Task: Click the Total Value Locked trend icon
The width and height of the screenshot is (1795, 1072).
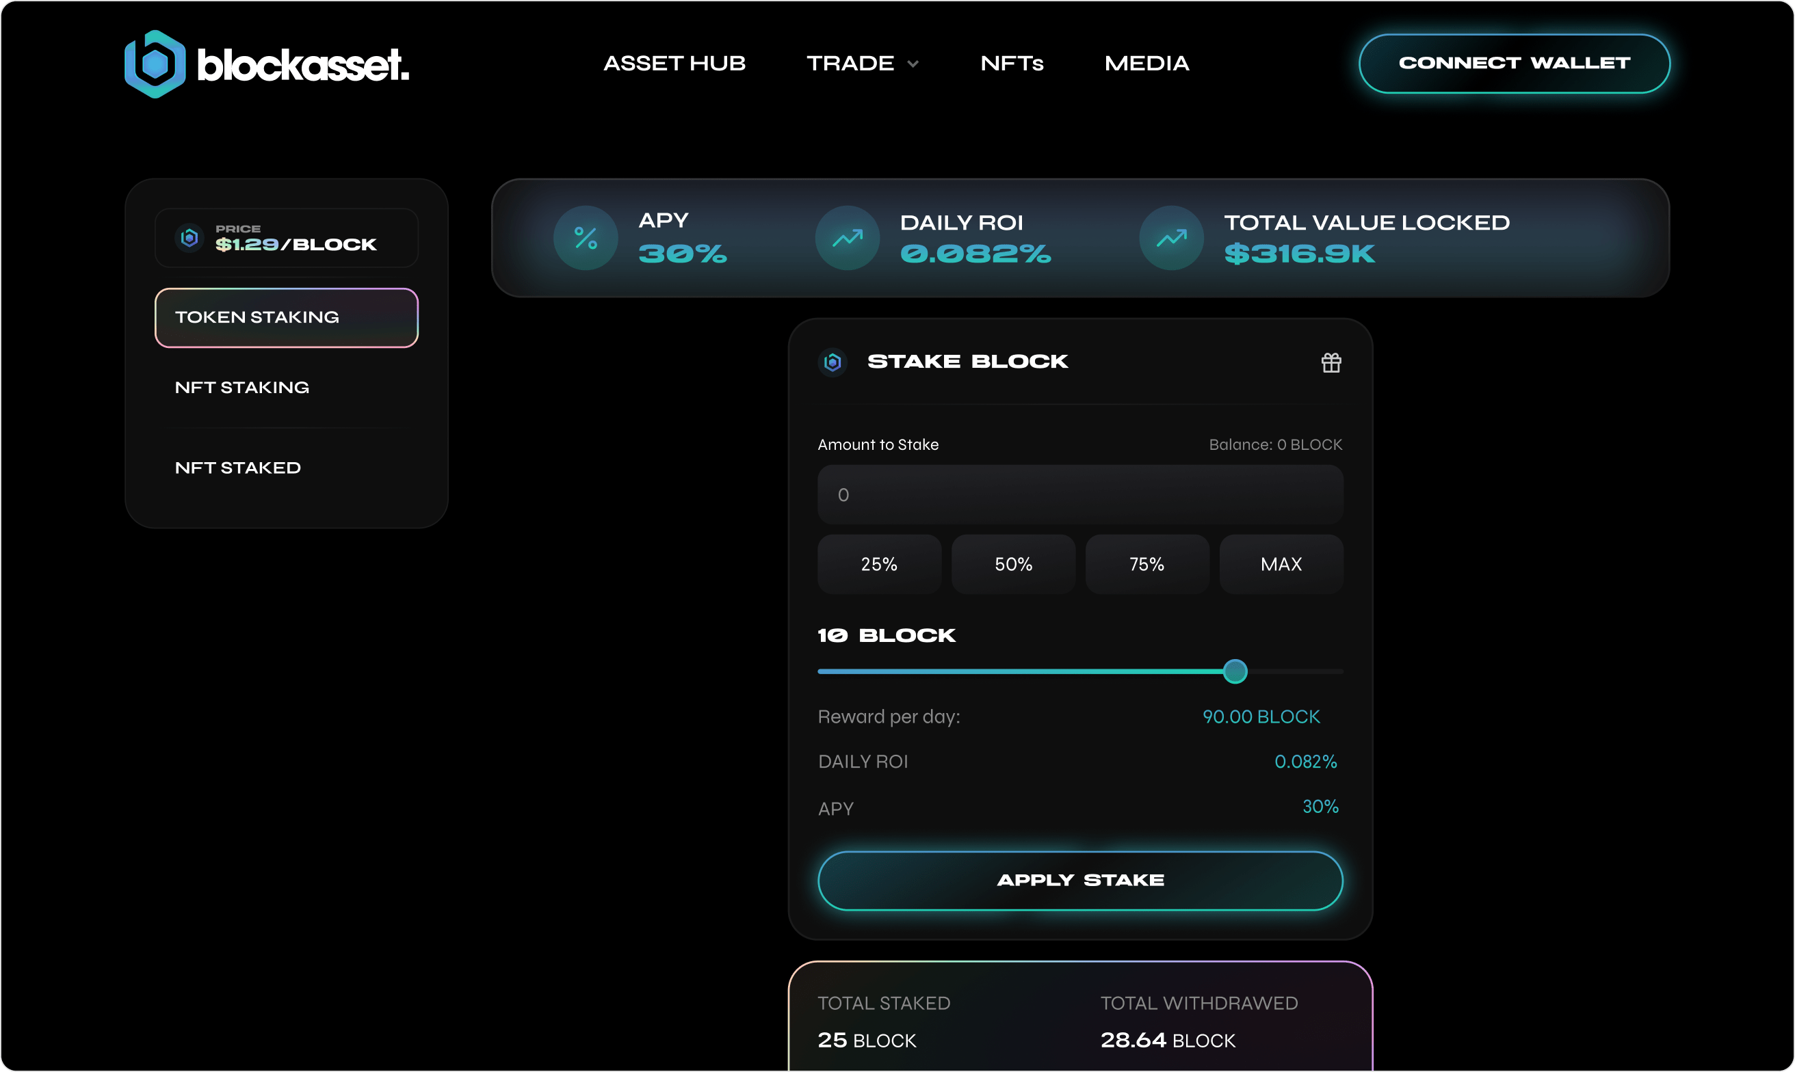Action: coord(1170,238)
